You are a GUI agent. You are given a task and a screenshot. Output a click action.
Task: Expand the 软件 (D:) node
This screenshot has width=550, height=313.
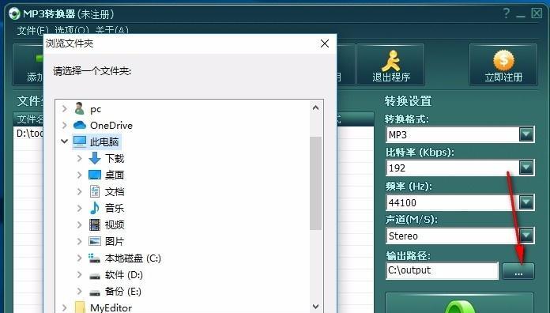tap(80, 274)
